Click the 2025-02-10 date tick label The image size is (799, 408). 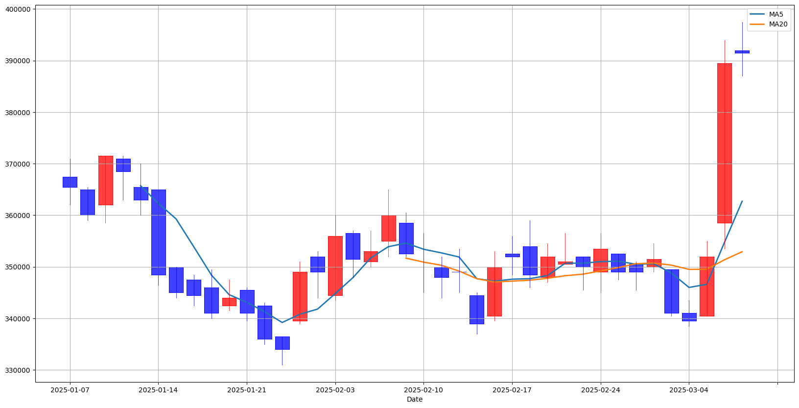pyautogui.click(x=423, y=390)
